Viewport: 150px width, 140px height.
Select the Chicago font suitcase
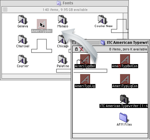pyautogui.click(x=62, y=40)
